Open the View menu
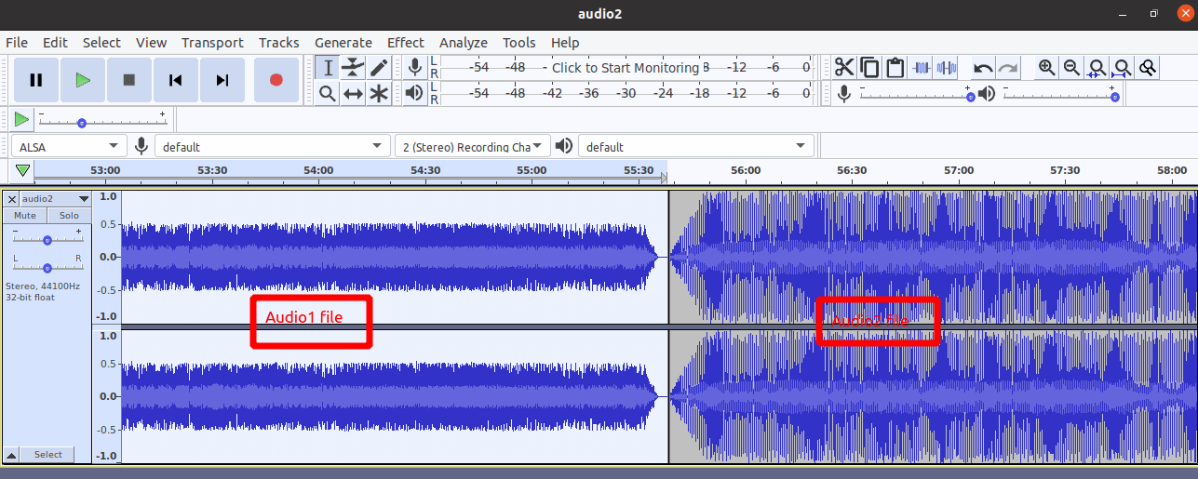Image resolution: width=1198 pixels, height=479 pixels. (x=151, y=42)
